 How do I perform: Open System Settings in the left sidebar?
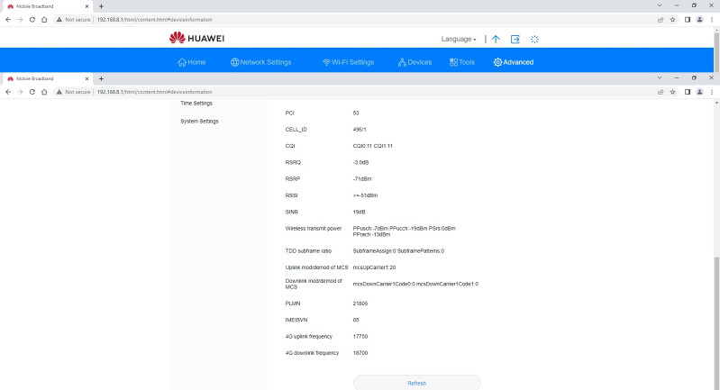pos(199,121)
